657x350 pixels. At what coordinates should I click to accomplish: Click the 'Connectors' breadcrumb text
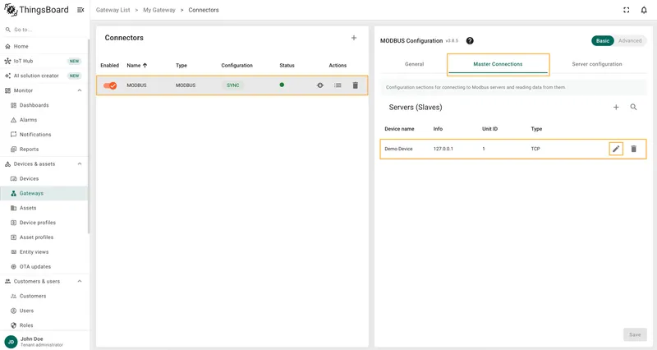[x=204, y=10]
